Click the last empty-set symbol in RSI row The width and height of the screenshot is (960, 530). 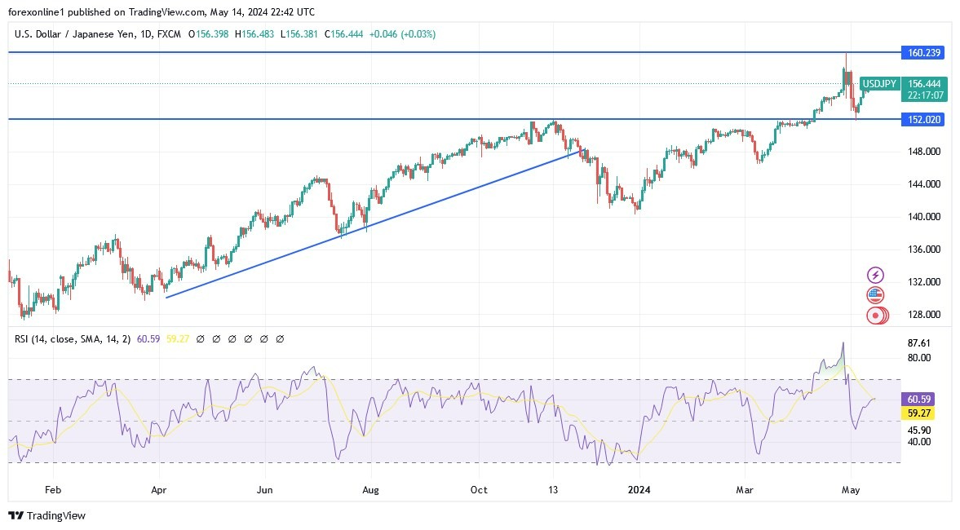(x=281, y=338)
